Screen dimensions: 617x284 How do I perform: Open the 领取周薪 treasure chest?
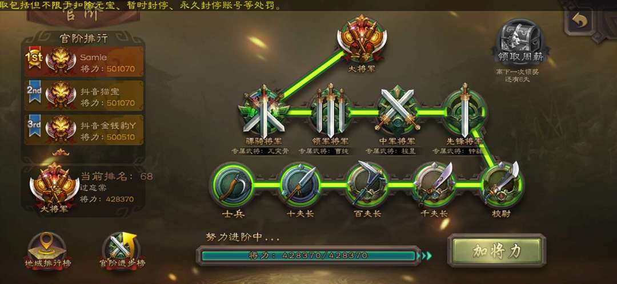(x=520, y=42)
